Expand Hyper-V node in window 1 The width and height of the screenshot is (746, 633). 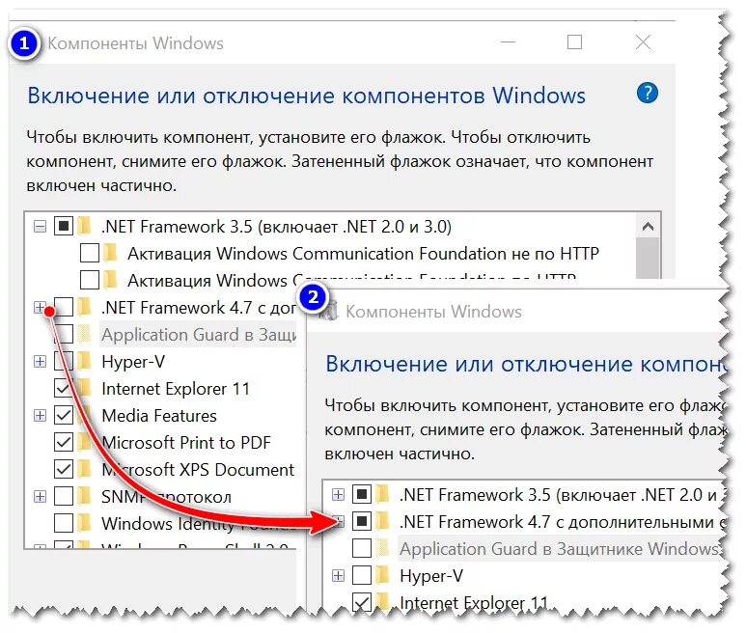[x=40, y=362]
